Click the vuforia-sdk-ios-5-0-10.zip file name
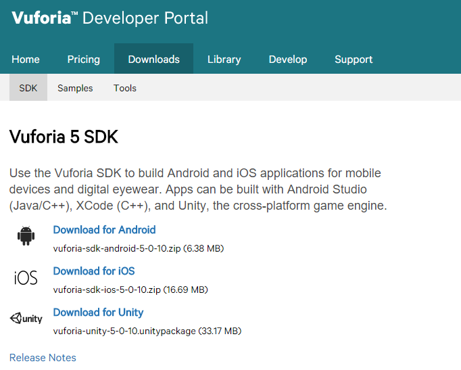461x370 pixels. coord(107,290)
